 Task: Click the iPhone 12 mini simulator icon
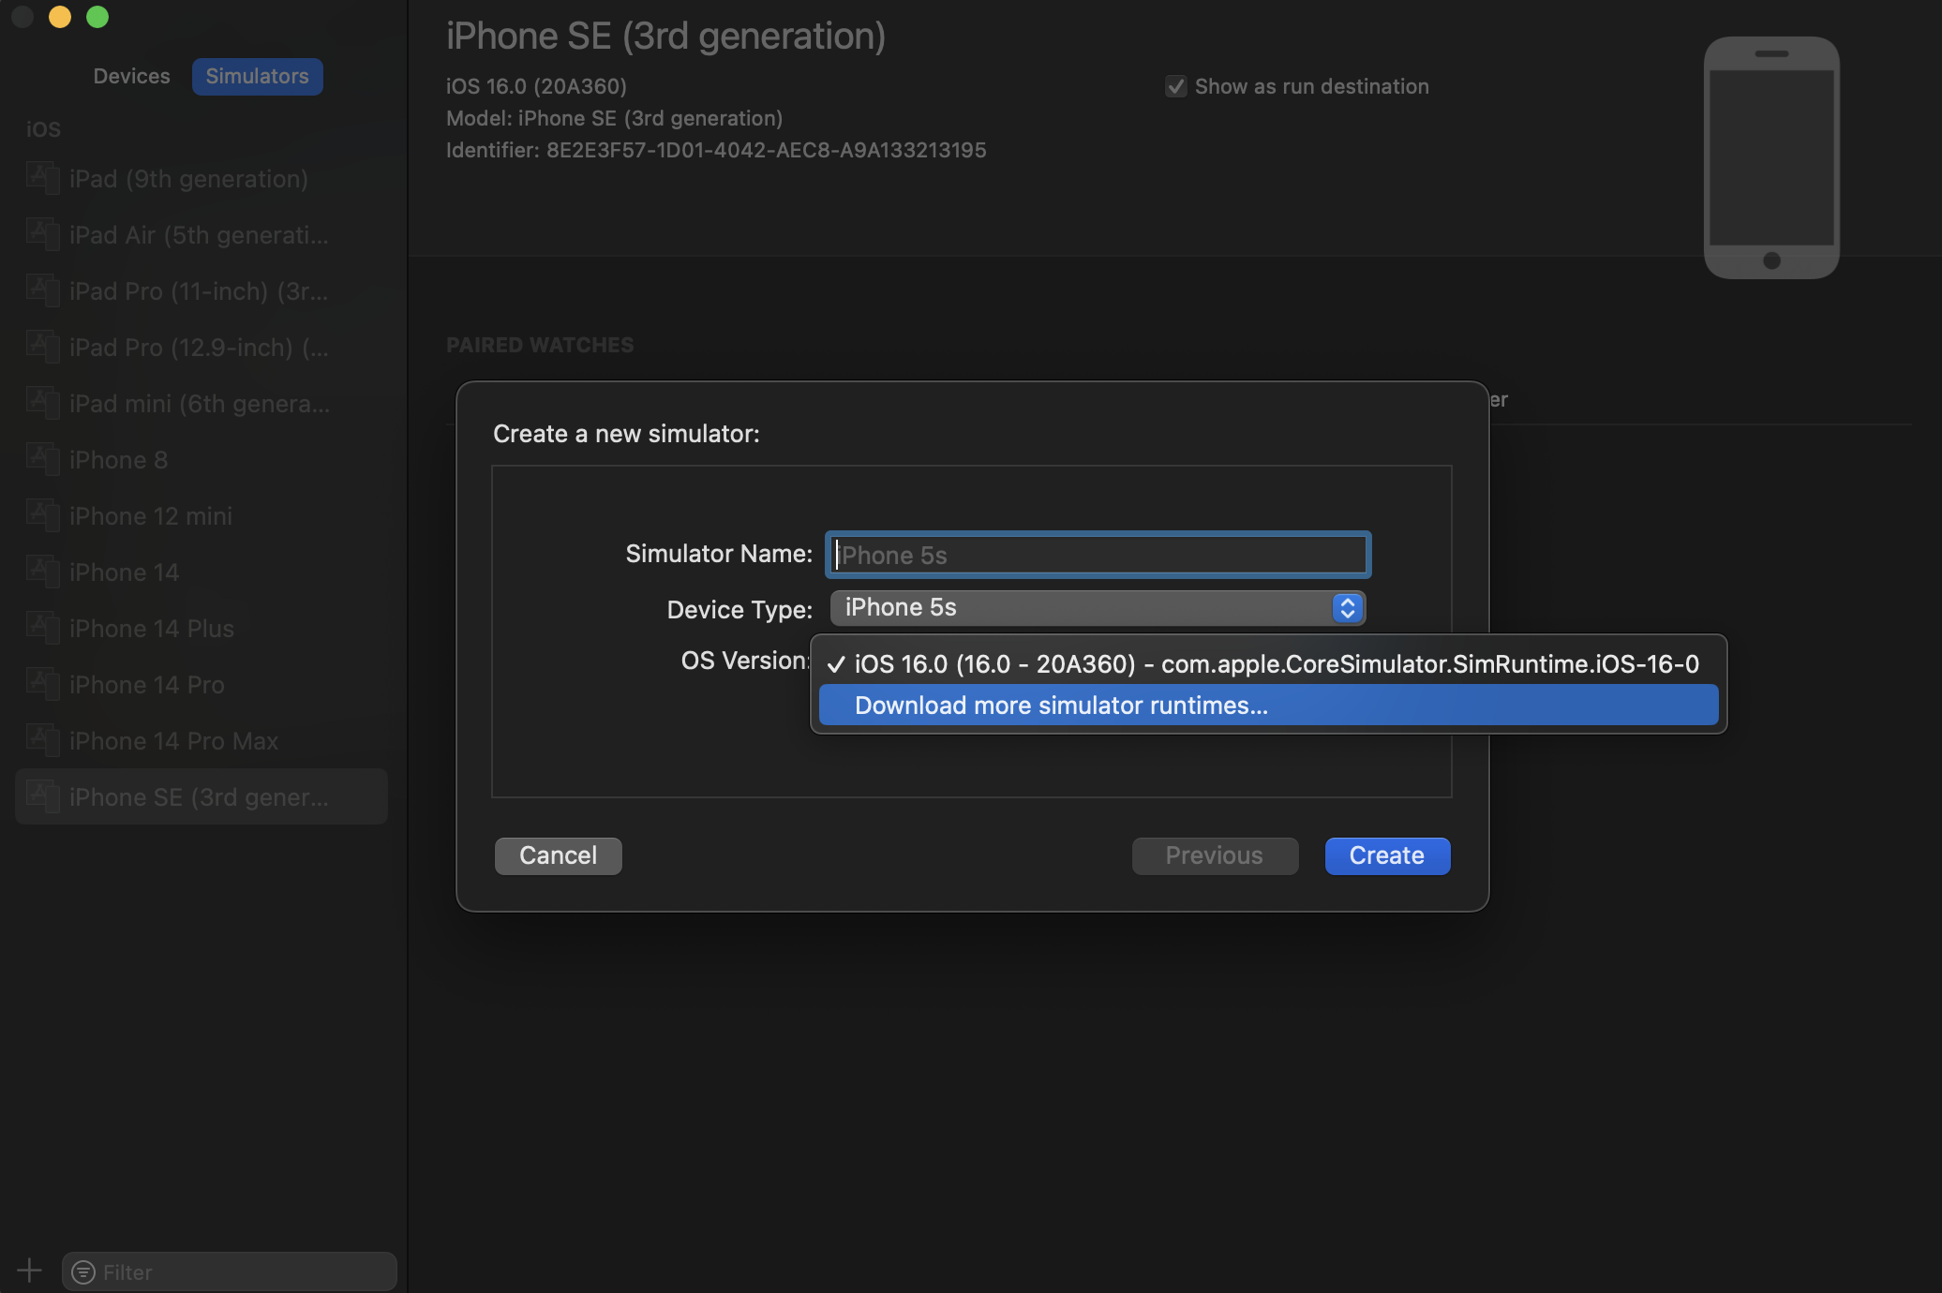[43, 515]
